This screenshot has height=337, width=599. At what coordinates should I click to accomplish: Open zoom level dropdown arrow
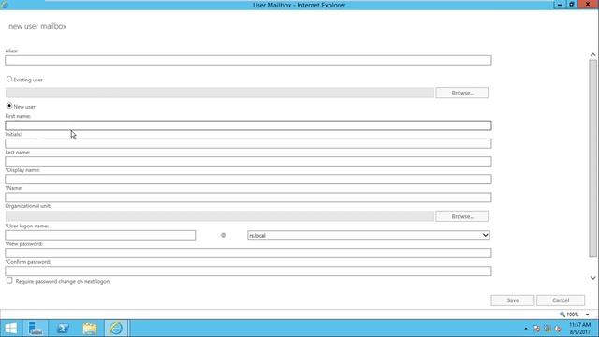coord(587,315)
